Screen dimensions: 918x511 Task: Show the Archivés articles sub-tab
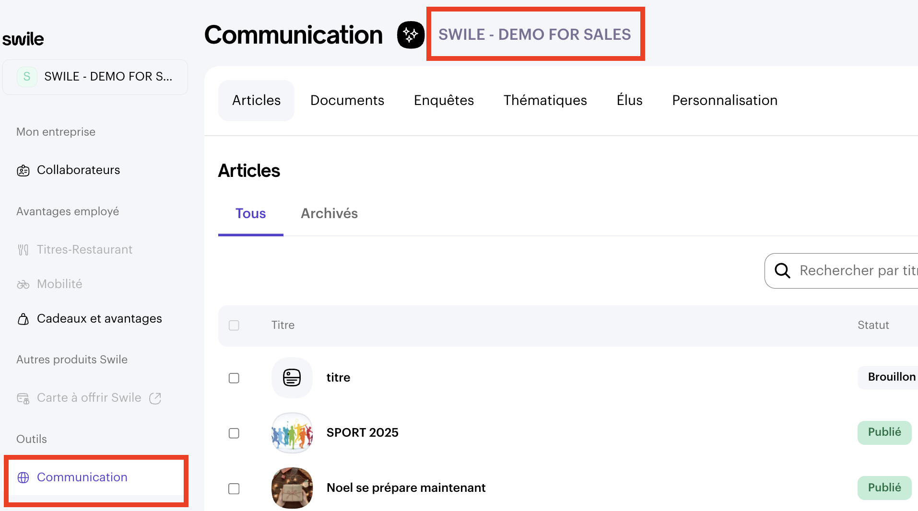pos(329,213)
